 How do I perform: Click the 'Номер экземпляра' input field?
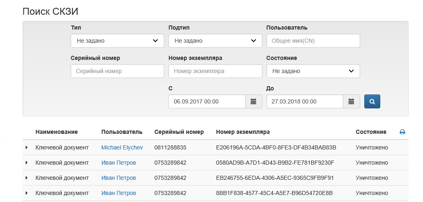pos(215,71)
